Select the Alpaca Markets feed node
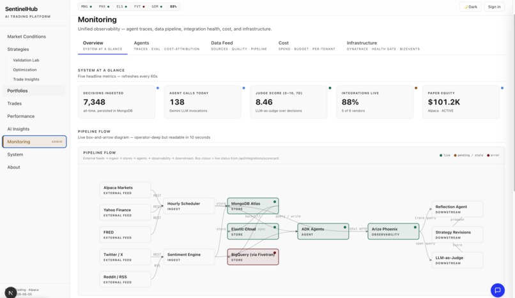 coord(125,190)
